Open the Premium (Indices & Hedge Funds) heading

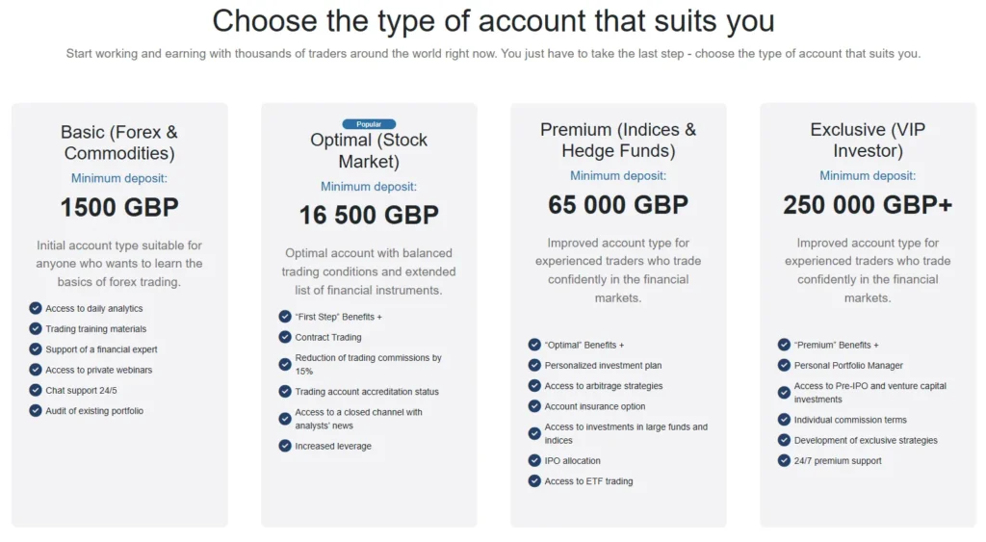(x=618, y=140)
